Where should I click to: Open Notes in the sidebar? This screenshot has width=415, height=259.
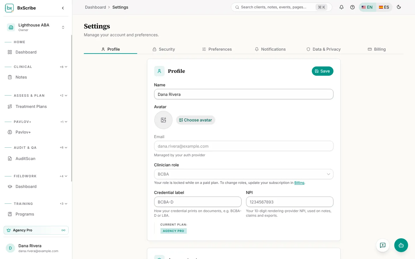36,77
